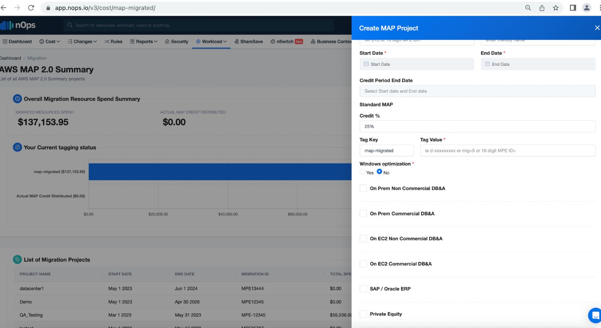The image size is (601, 328).
Task: Click the Credit Period End Date field
Action: (x=478, y=91)
